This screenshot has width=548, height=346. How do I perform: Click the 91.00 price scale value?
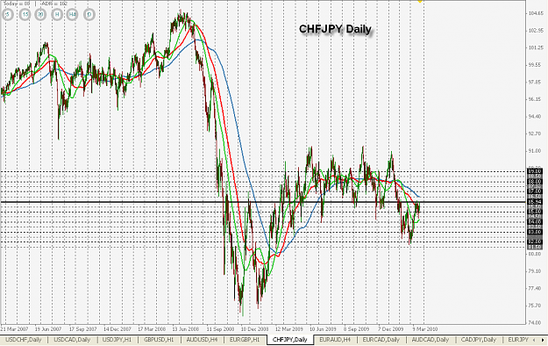(x=536, y=150)
